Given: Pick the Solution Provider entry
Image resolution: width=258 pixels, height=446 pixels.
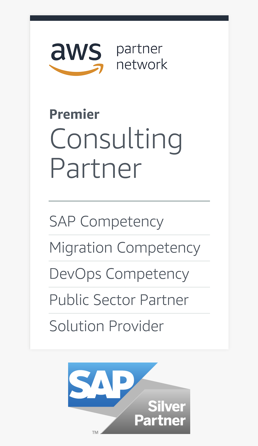Looking at the screenshot, I should click(x=106, y=326).
